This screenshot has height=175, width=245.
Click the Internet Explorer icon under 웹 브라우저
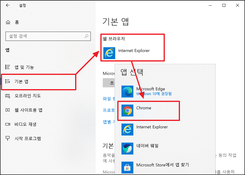(x=109, y=53)
